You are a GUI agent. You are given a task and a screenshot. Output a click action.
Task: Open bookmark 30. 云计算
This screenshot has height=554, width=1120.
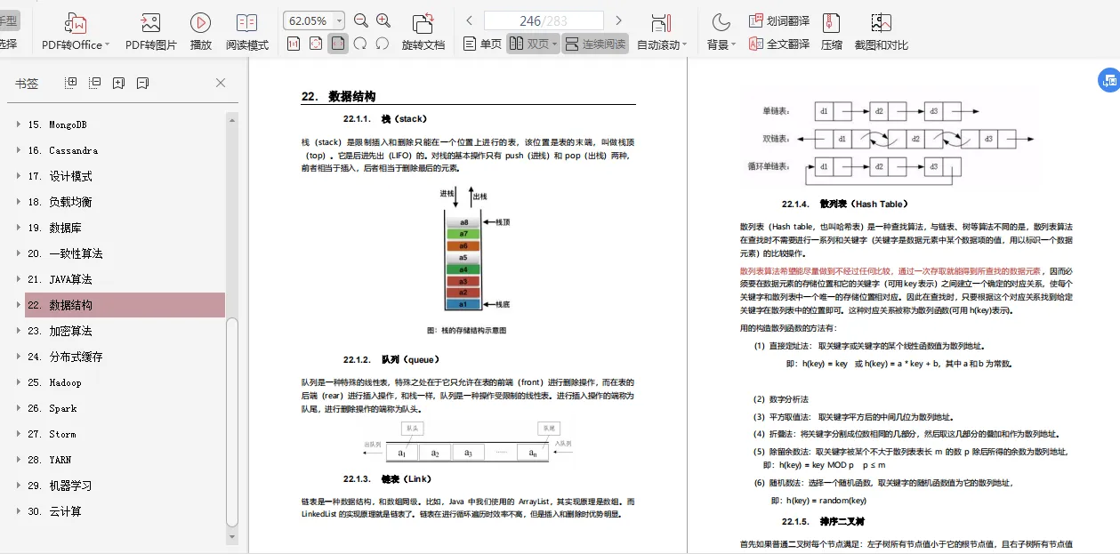(54, 511)
